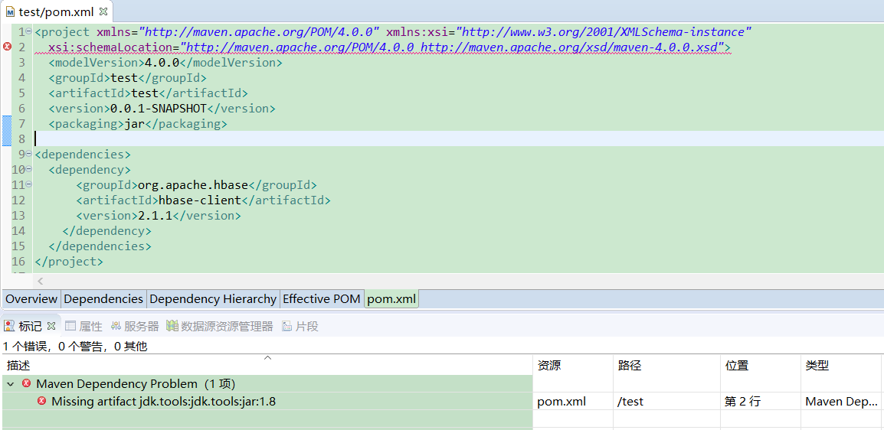The width and height of the screenshot is (884, 430).
Task: Select the Maven Dependency Problem row
Action: 267,384
